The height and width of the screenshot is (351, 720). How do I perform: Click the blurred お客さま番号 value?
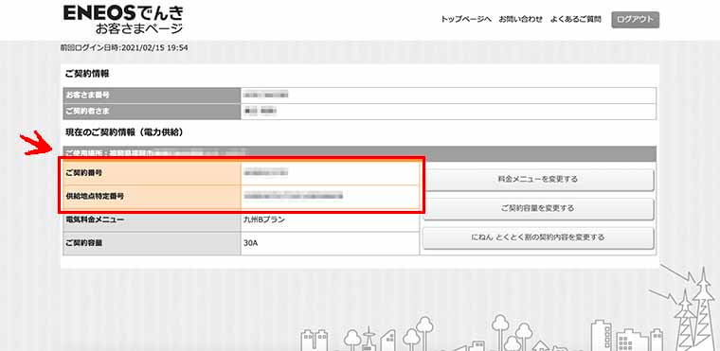[266, 95]
